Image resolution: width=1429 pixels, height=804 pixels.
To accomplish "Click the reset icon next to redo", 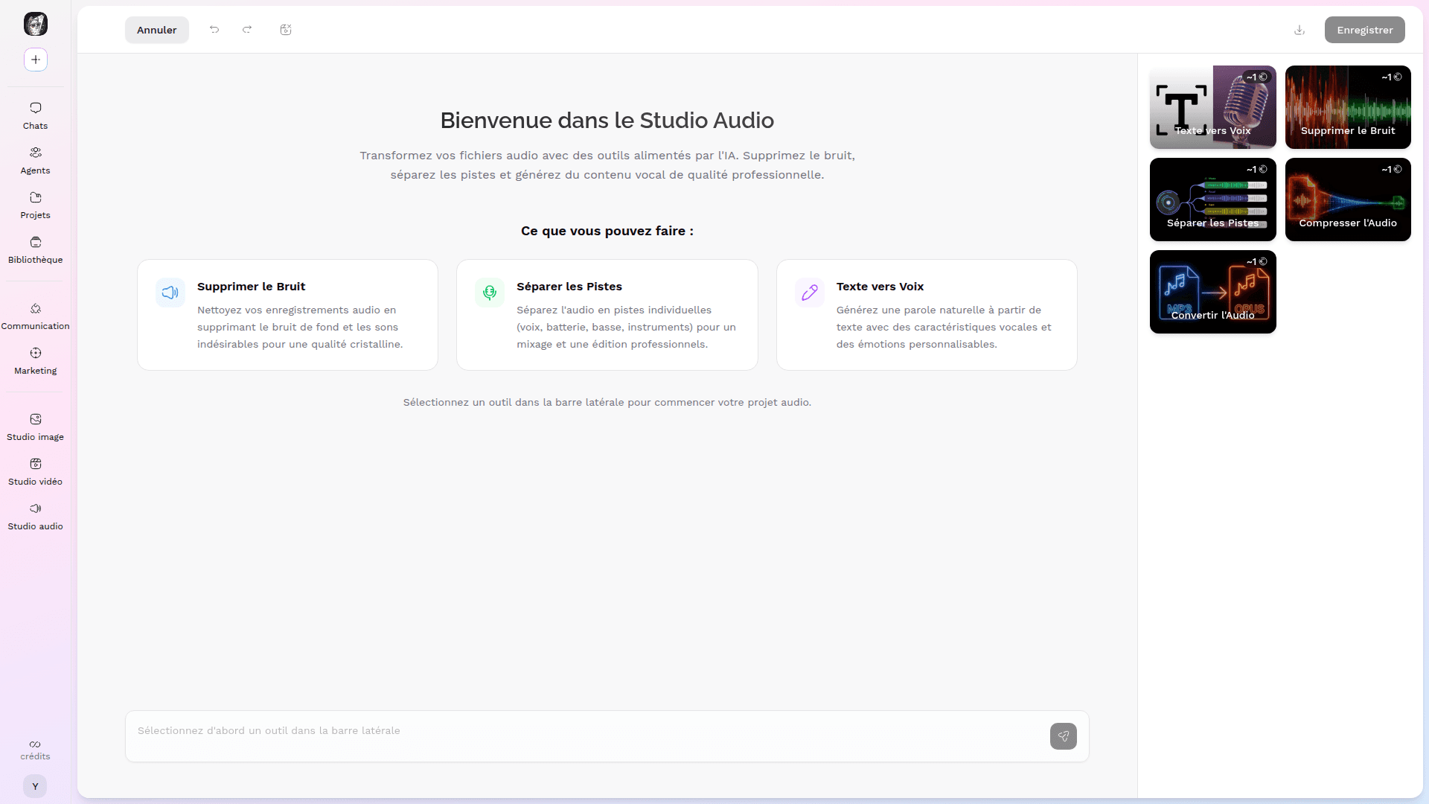I will [x=286, y=30].
